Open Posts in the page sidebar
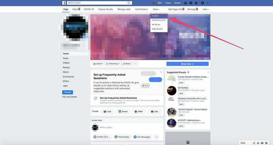The width and height of the screenshot is (273, 145). 66,58
